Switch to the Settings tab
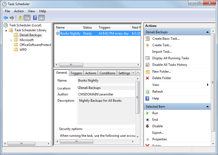 [124, 73]
